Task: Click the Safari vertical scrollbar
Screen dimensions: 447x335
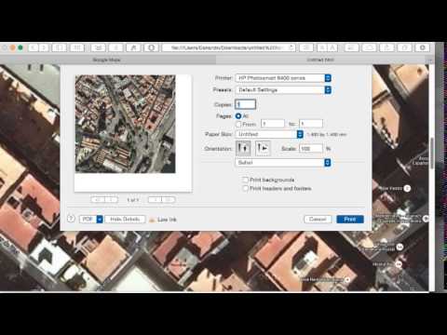Action: (432, 154)
